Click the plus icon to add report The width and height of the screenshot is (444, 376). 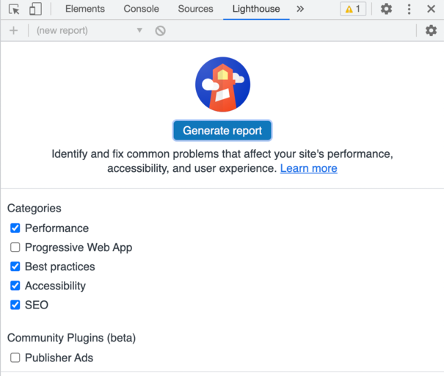(13, 31)
